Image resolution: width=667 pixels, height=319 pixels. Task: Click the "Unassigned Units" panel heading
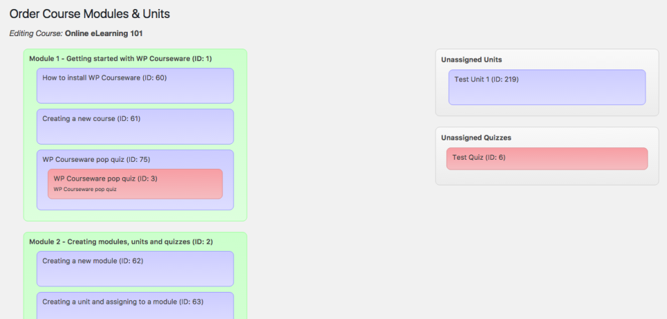pyautogui.click(x=470, y=60)
